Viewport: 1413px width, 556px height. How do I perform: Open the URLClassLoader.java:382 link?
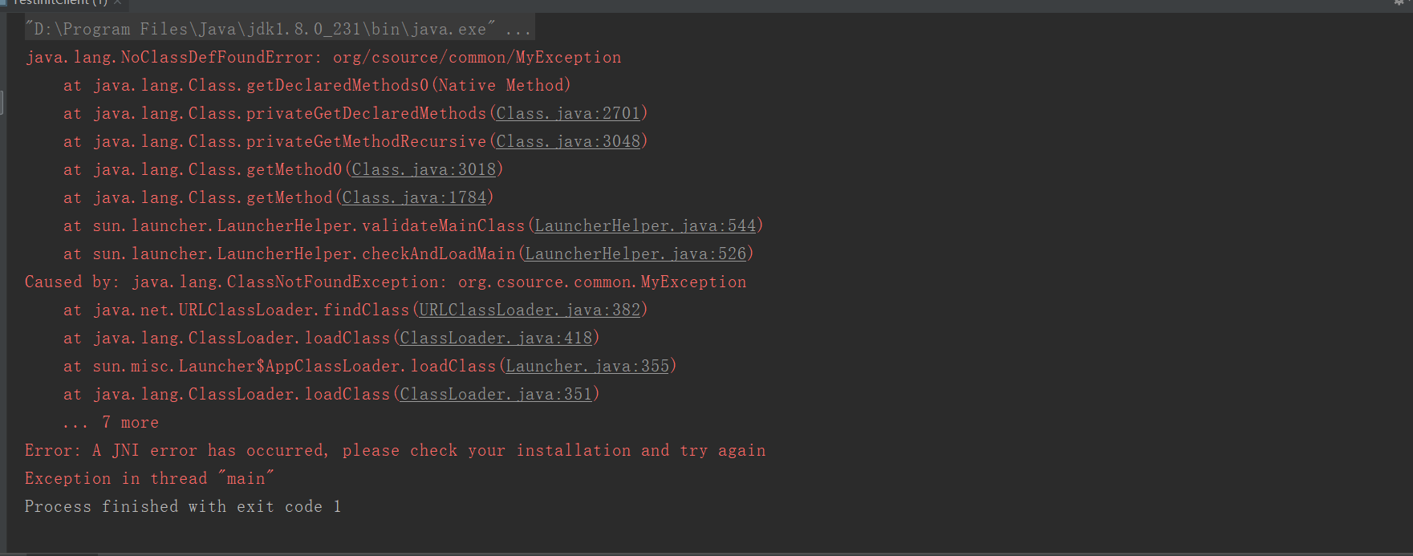tap(530, 310)
